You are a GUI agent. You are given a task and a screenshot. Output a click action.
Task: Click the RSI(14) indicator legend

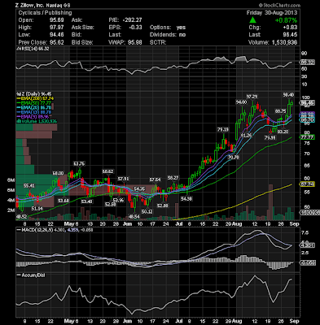tap(33, 49)
